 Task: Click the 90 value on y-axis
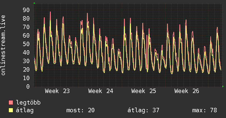(26, 10)
